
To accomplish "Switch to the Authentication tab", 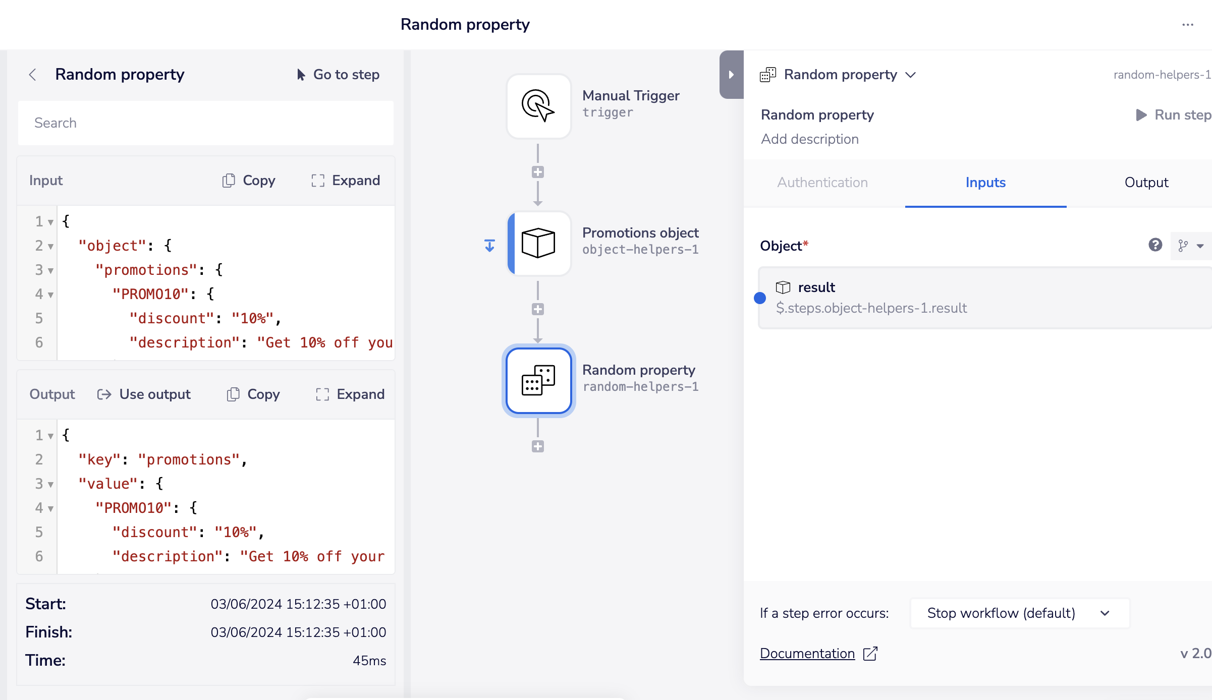I will pos(822,183).
